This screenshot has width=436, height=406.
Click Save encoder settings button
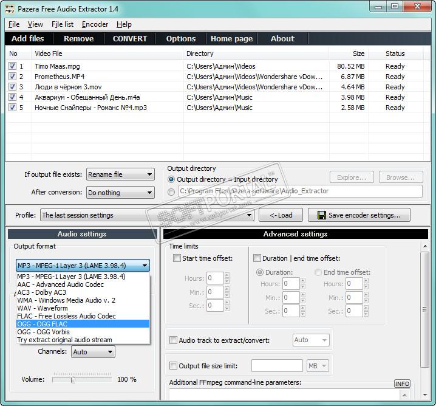pyautogui.click(x=359, y=215)
